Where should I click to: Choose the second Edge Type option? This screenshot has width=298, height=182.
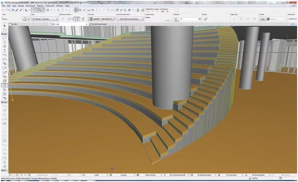point(241,19)
